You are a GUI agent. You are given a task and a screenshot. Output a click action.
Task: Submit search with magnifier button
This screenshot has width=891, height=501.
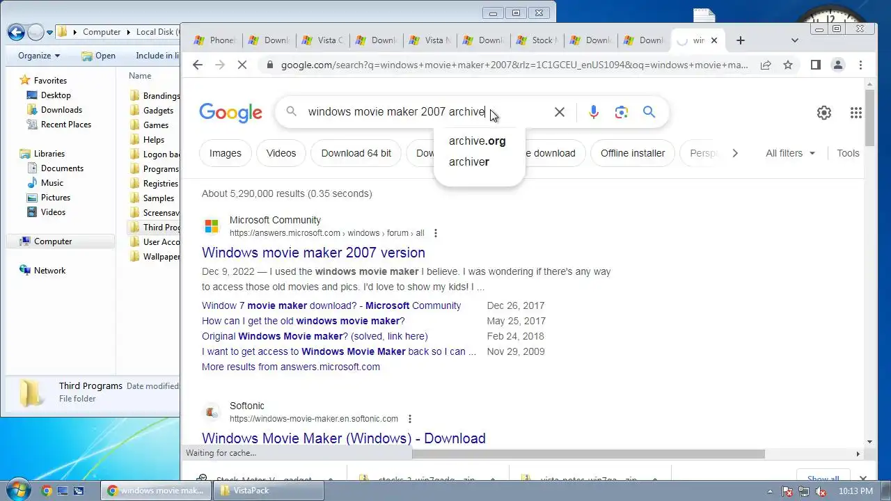click(x=649, y=112)
